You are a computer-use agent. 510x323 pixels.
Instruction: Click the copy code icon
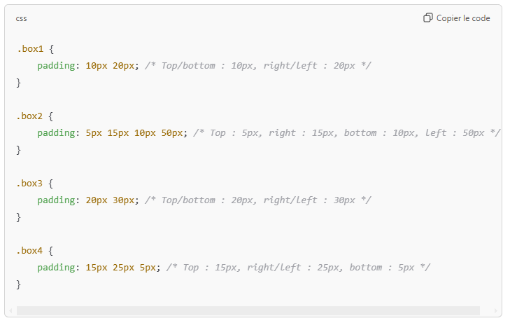428,18
